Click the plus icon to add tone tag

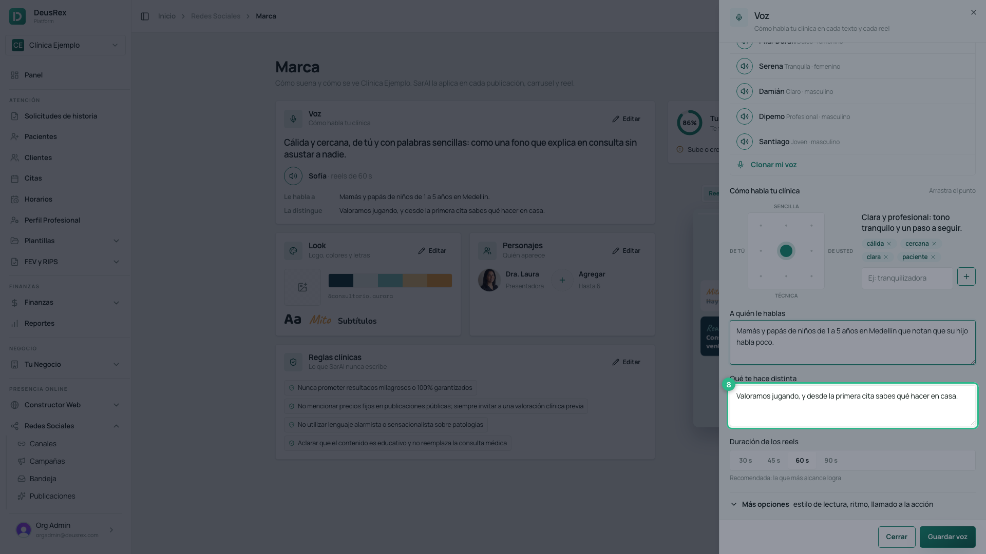click(x=966, y=276)
